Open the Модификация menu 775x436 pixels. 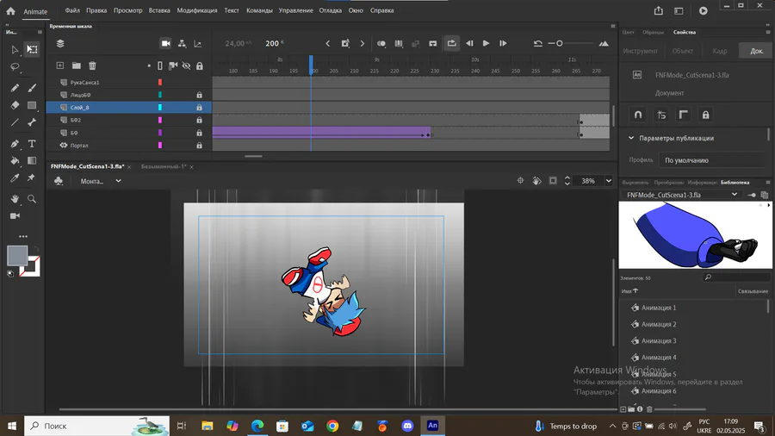(x=196, y=10)
